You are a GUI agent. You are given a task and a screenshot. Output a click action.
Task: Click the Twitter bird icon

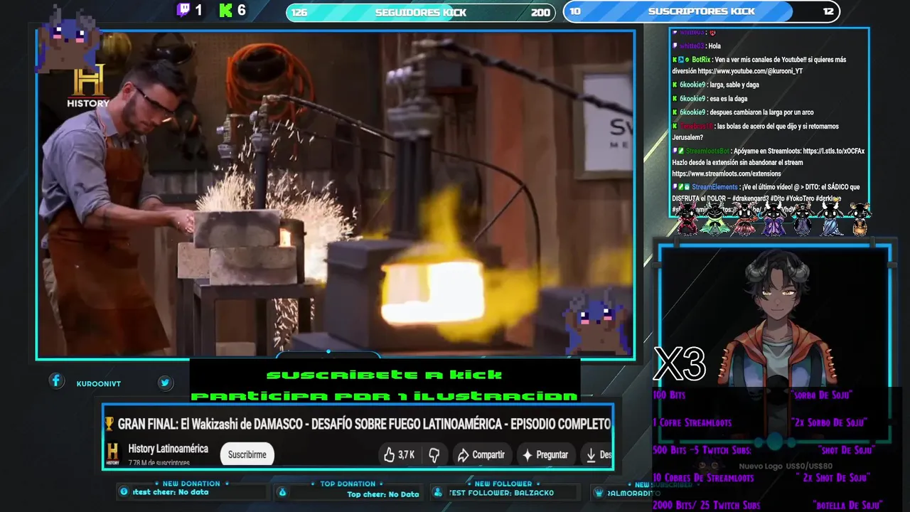pos(165,383)
